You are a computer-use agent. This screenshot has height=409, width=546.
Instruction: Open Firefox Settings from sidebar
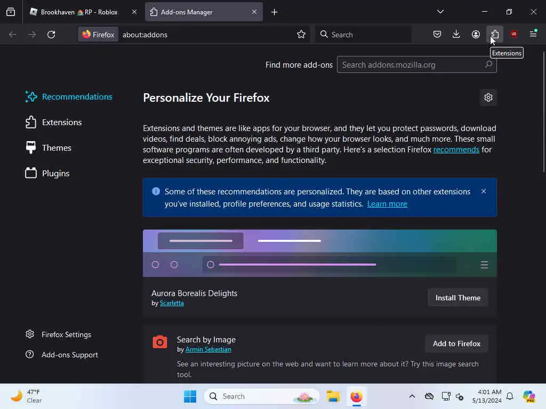point(59,334)
